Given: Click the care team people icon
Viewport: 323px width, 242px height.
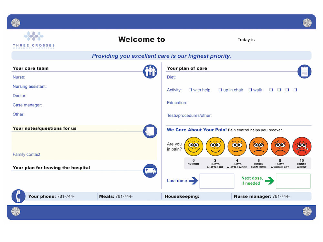Looking at the screenshot, I should [x=150, y=71].
